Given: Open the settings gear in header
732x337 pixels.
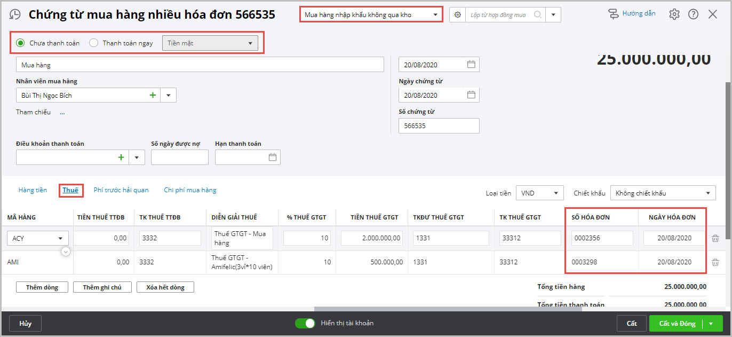Looking at the screenshot, I should 674,14.
